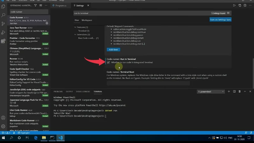Add a new terminal with plus icon

tap(229, 92)
